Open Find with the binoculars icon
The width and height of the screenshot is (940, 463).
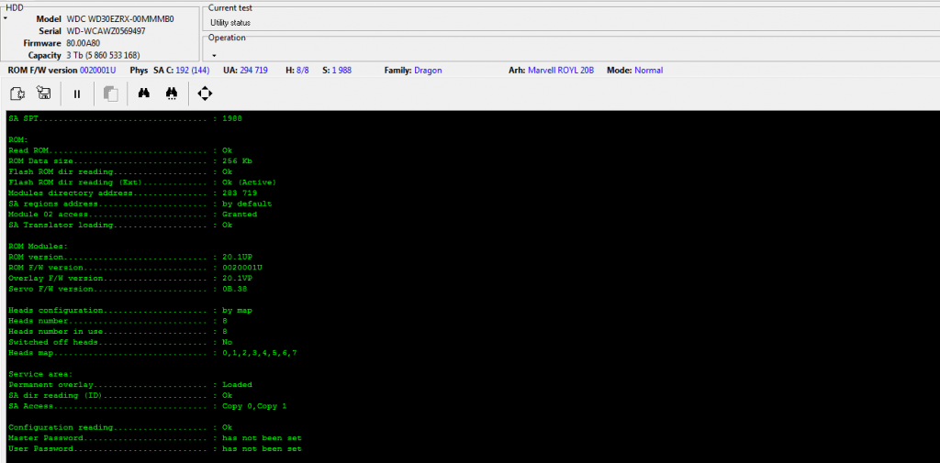coord(144,94)
